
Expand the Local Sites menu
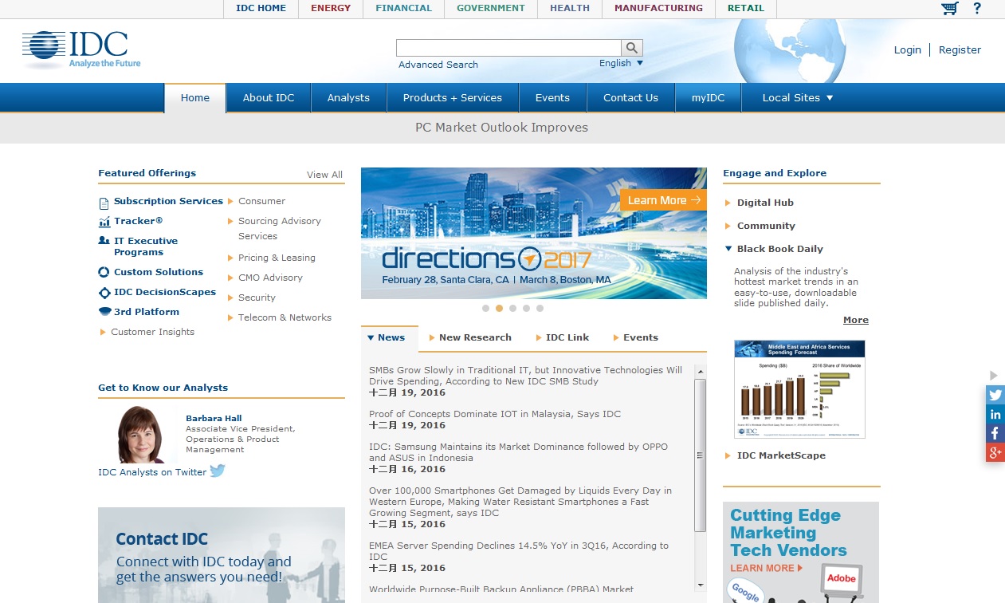[797, 98]
